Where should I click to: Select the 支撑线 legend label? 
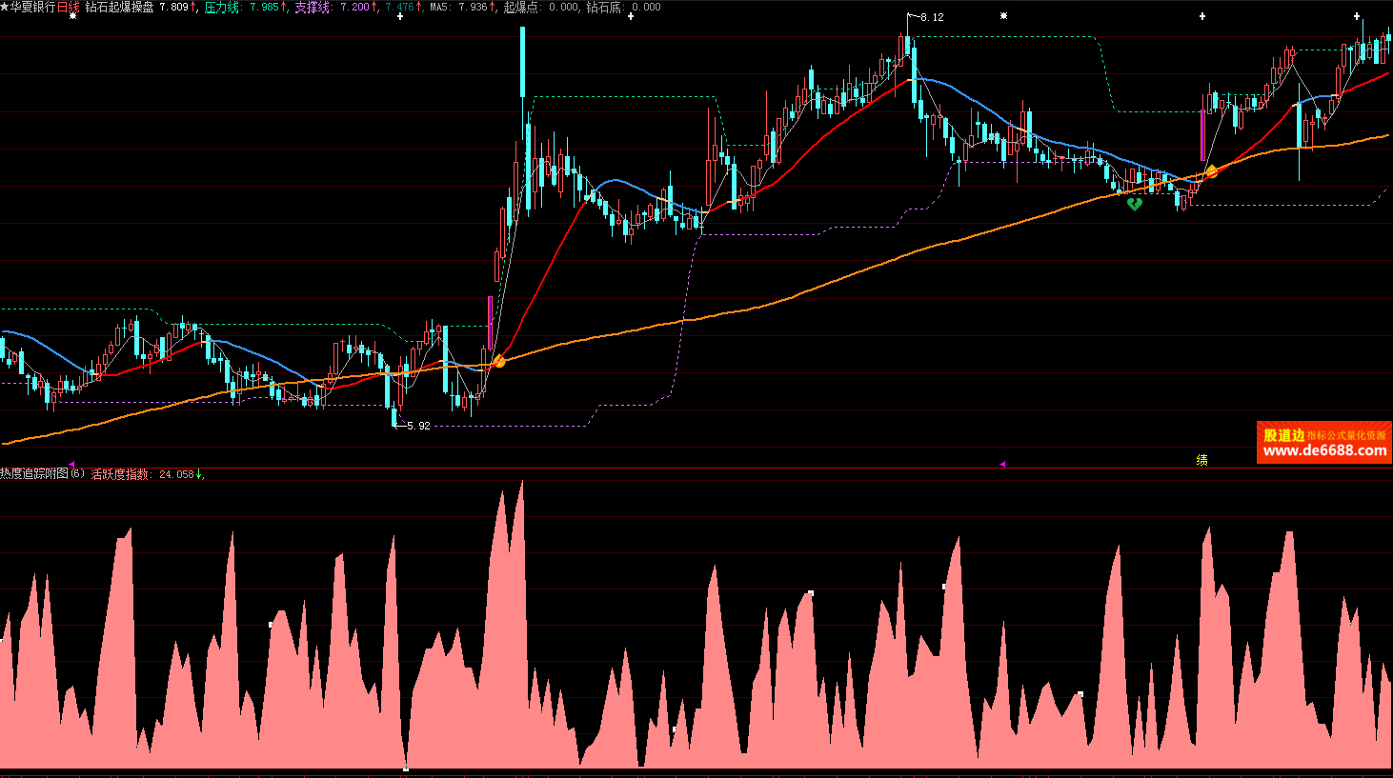tap(312, 7)
